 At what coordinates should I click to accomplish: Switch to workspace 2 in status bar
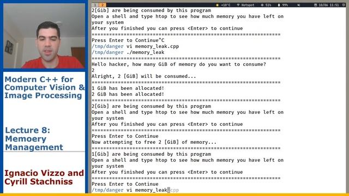pyautogui.click(x=103, y=5)
